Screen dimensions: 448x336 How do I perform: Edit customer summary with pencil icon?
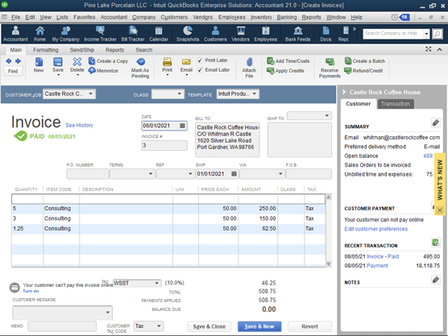435,122
